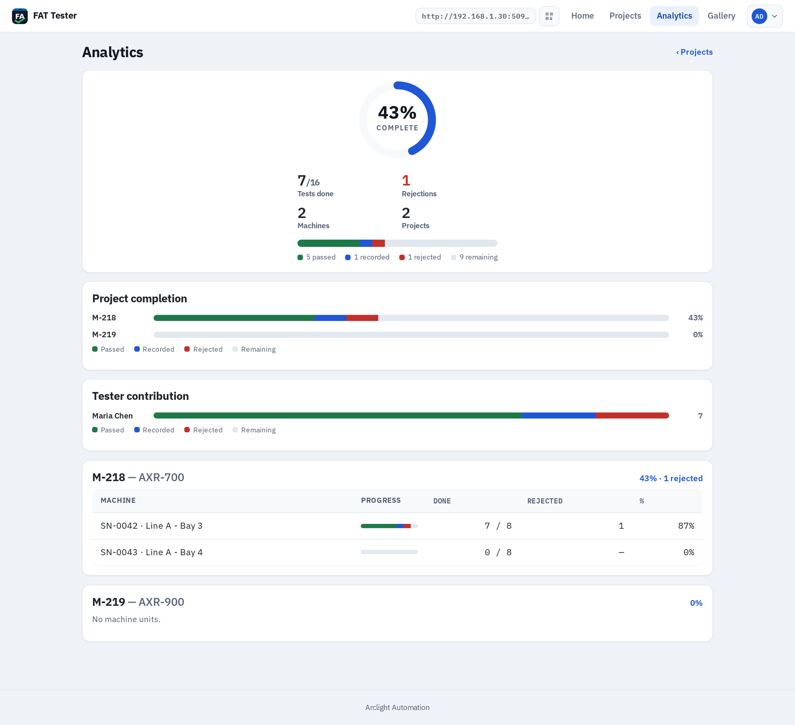Select row 'SN-0042 · Line A - Bay 3'

(x=397, y=526)
